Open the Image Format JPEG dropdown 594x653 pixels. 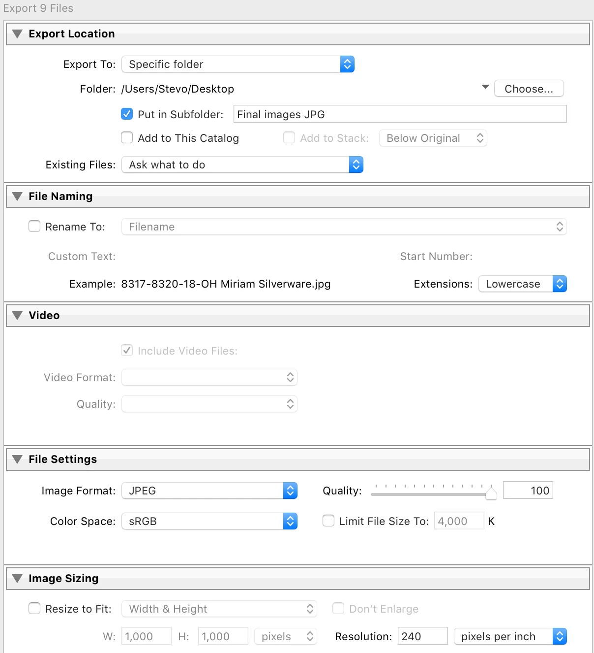point(209,490)
